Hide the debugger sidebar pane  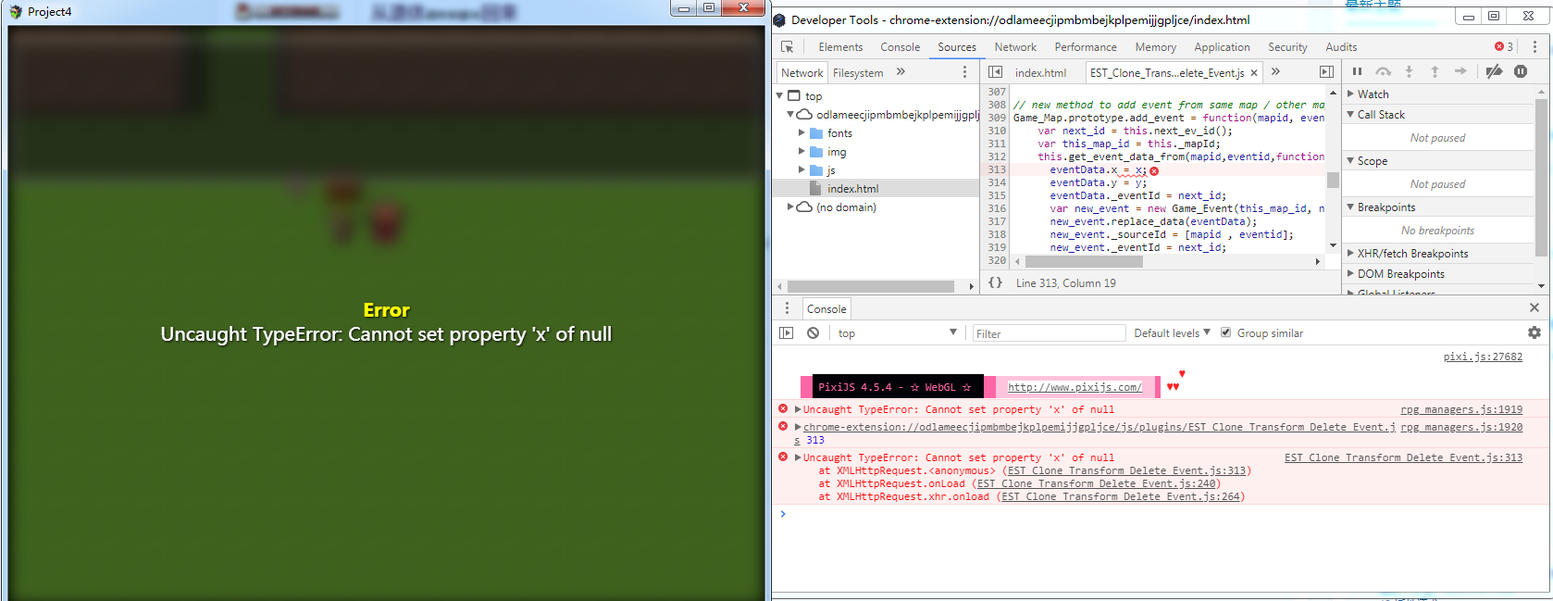1326,72
